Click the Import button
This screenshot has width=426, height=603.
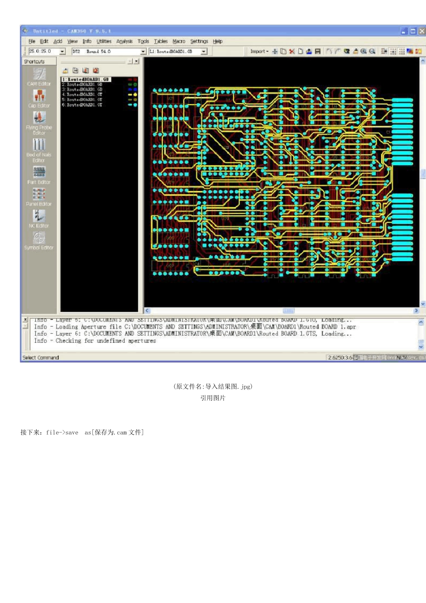pos(259,52)
